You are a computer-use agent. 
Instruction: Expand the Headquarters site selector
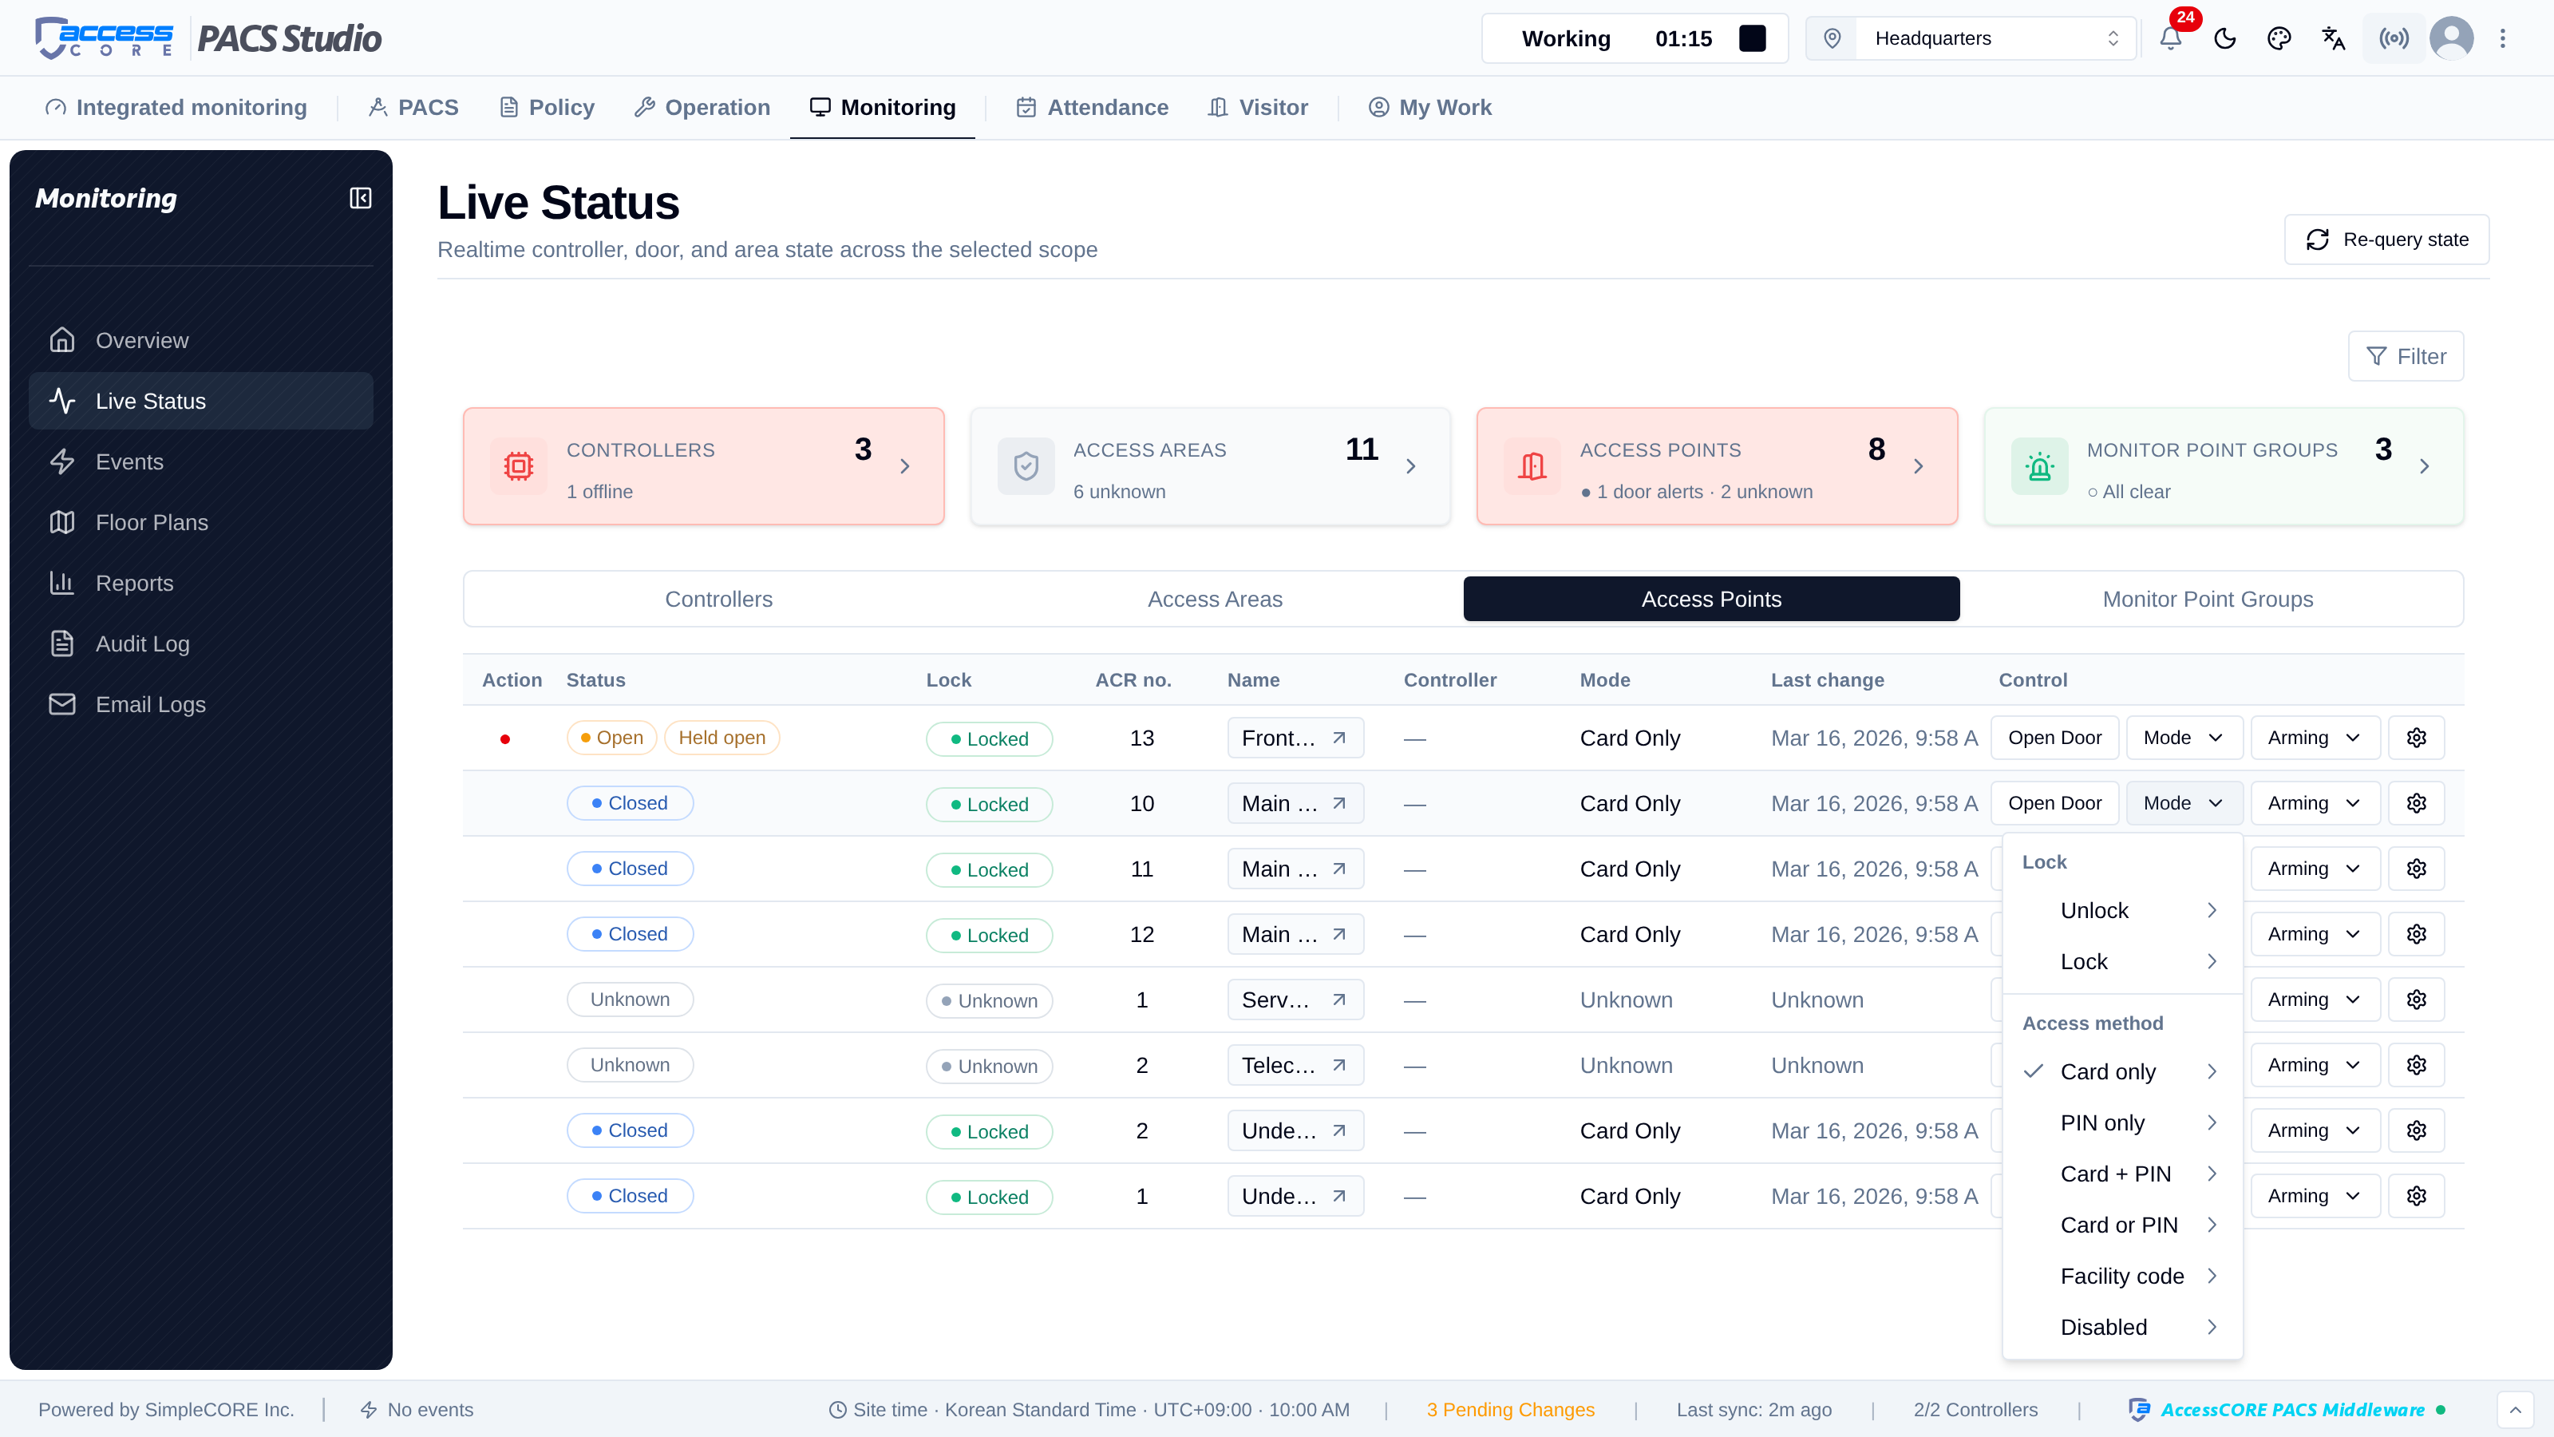point(1971,38)
